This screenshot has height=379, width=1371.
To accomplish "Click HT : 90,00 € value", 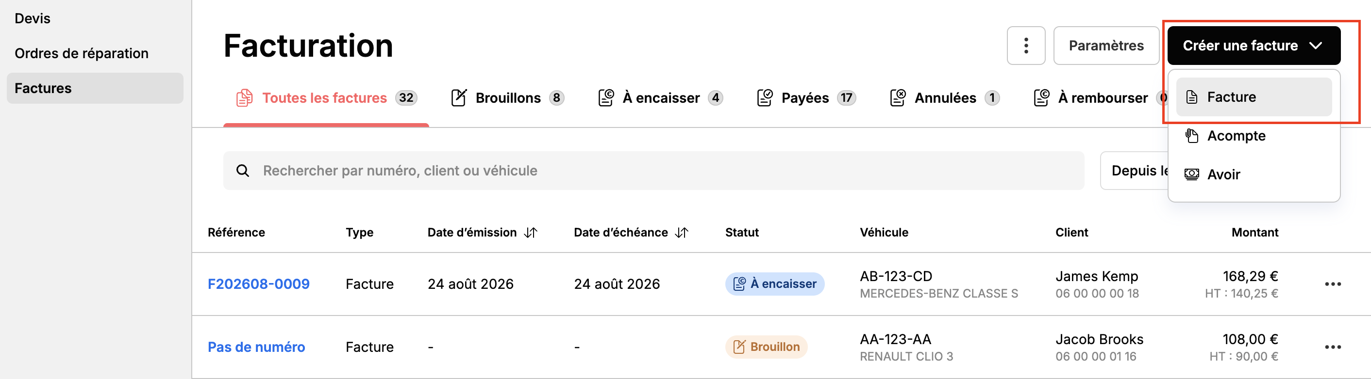I will [1244, 357].
